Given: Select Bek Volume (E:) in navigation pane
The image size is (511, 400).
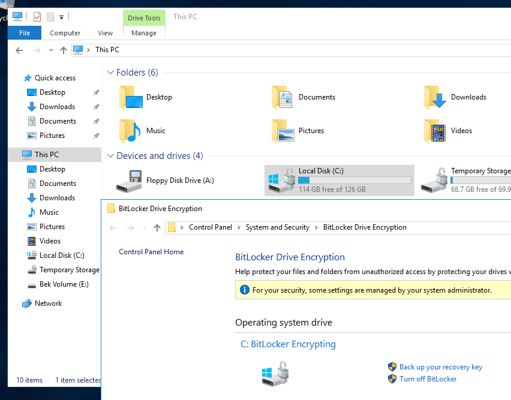Looking at the screenshot, I should [64, 284].
